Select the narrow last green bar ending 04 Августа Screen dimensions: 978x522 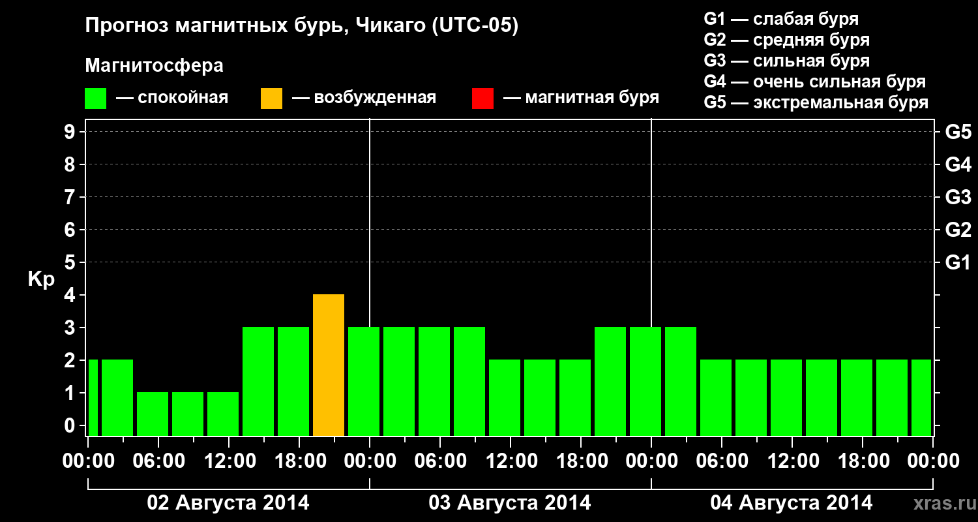[x=921, y=397]
